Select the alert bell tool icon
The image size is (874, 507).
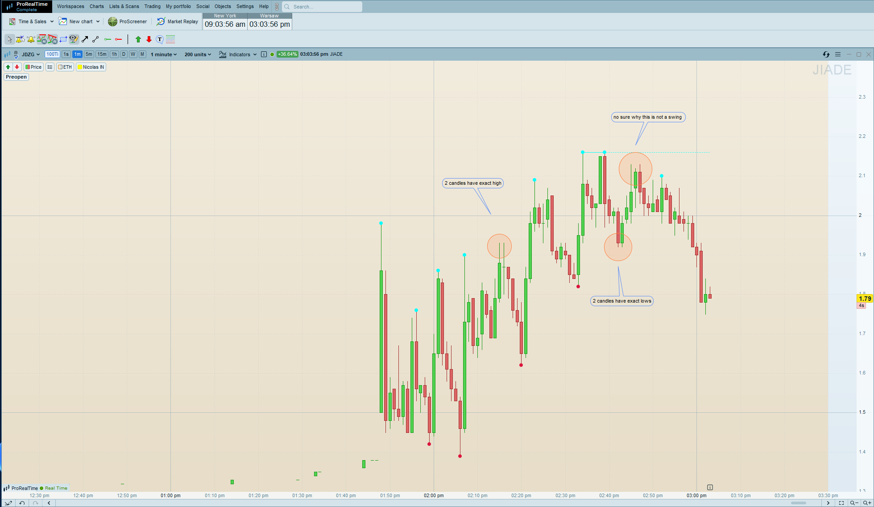31,40
